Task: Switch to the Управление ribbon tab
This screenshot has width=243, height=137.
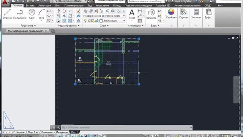Action: 102,5
